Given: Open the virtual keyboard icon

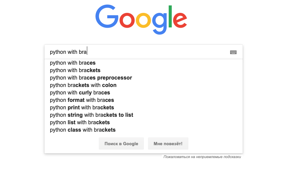Looking at the screenshot, I should pos(233,52).
